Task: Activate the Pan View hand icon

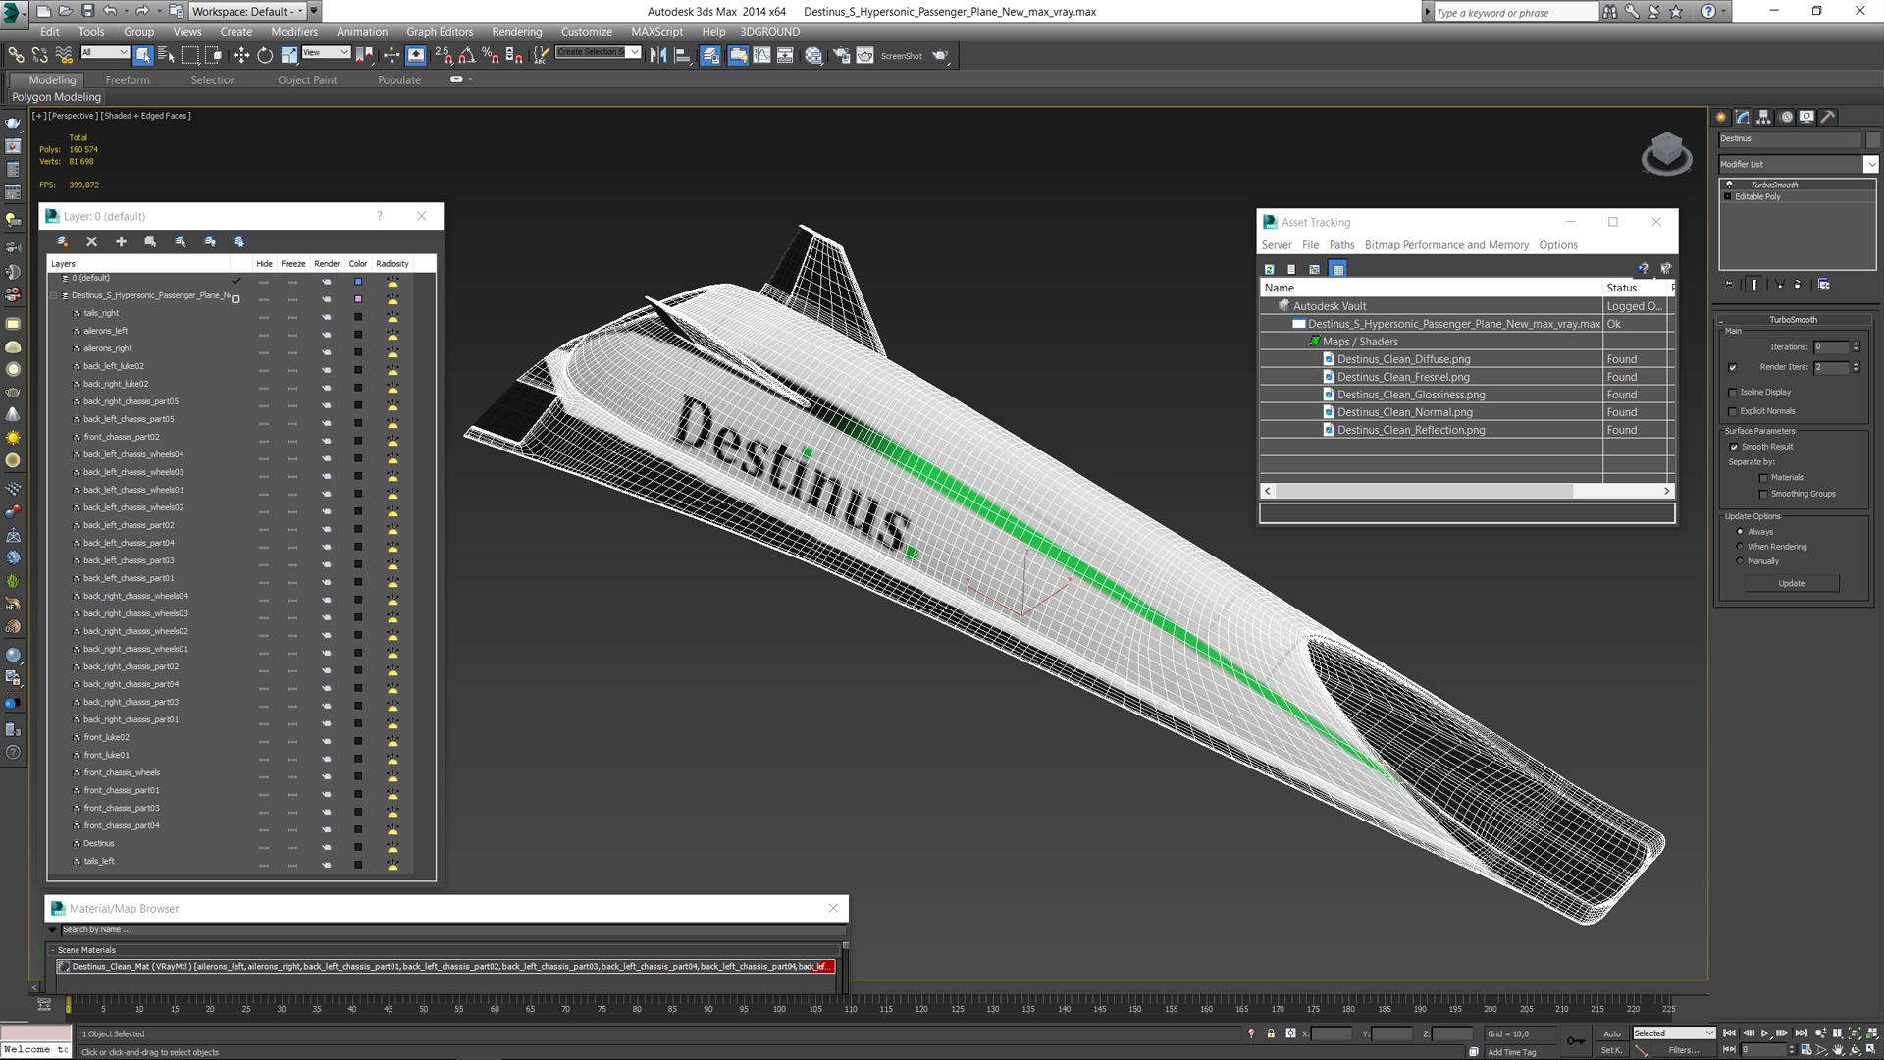Action: pyautogui.click(x=1838, y=1049)
